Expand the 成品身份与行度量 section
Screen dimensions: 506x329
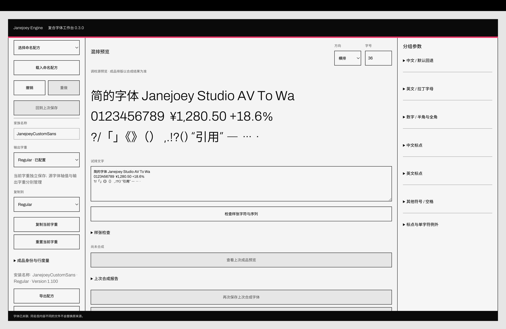click(31, 260)
